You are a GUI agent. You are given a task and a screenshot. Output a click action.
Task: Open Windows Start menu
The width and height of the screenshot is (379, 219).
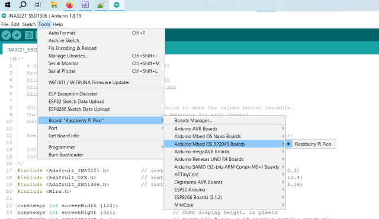click(8, 5)
